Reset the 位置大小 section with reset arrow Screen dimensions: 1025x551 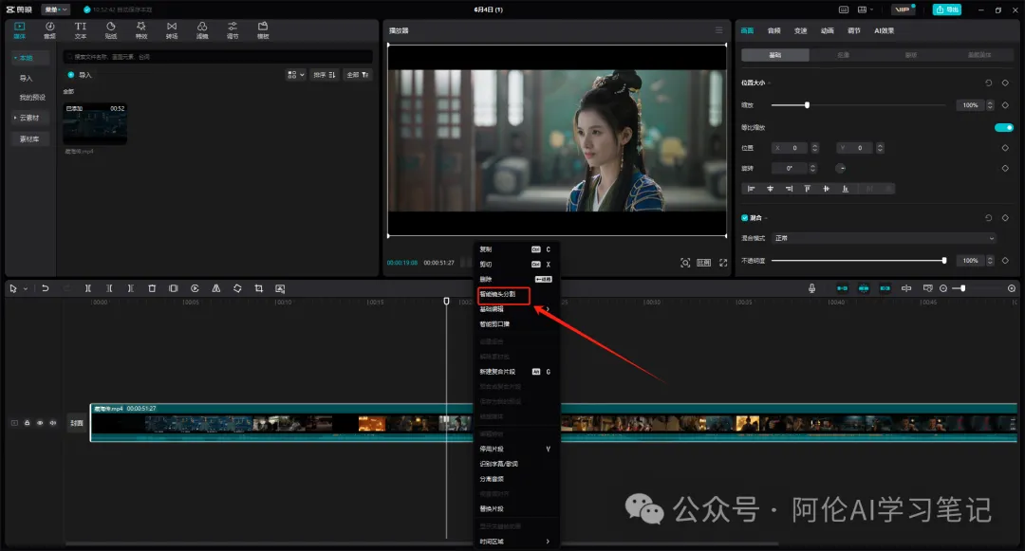tap(988, 83)
